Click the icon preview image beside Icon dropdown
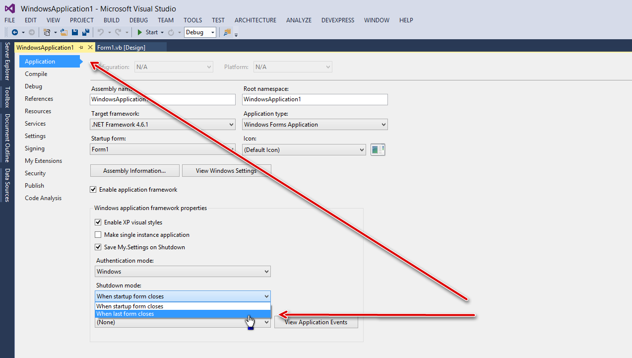 pyautogui.click(x=378, y=149)
